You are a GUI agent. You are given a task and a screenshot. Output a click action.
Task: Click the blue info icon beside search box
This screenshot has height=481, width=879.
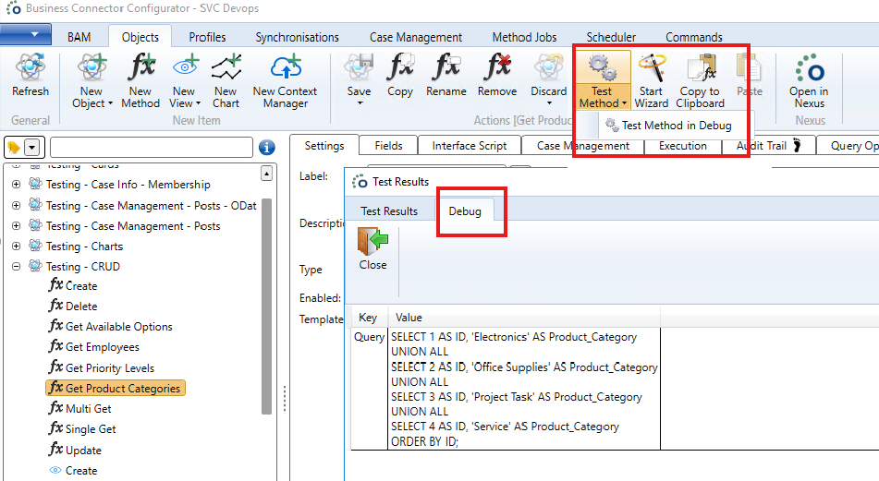click(267, 148)
